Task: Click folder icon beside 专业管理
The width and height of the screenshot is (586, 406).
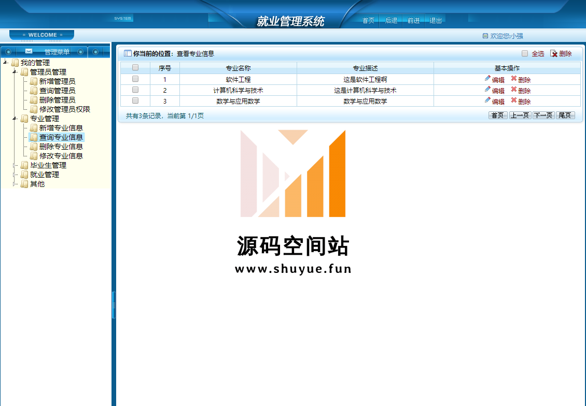Action: [24, 119]
